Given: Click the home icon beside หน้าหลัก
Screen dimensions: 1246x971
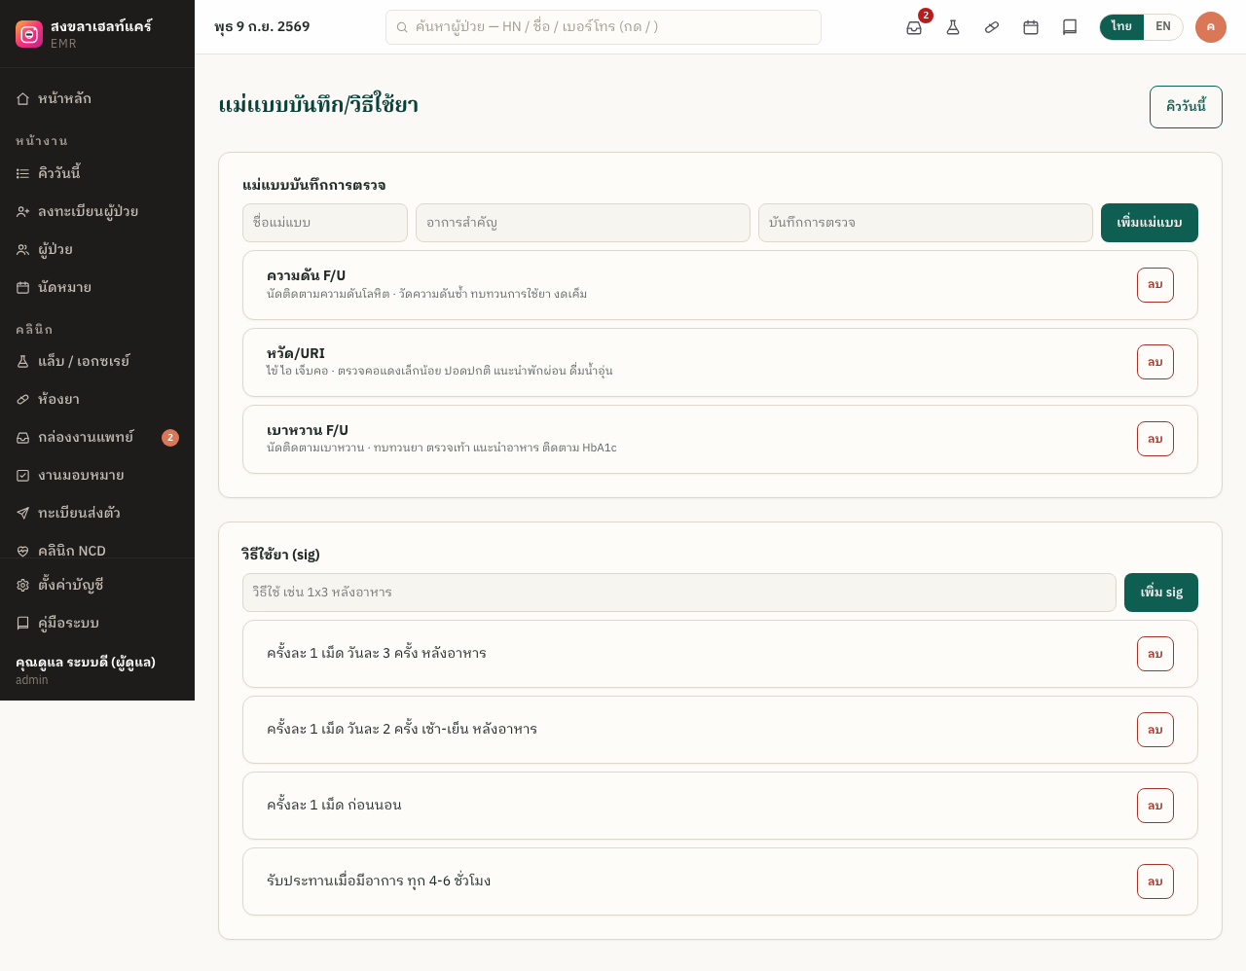Looking at the screenshot, I should pyautogui.click(x=22, y=98).
